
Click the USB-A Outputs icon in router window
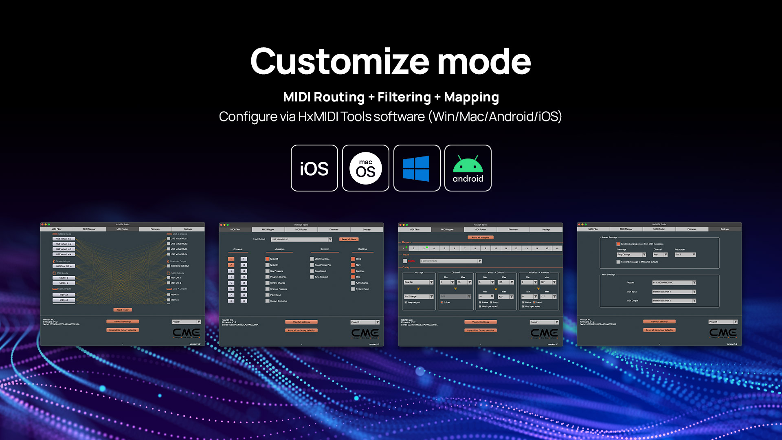click(169, 288)
